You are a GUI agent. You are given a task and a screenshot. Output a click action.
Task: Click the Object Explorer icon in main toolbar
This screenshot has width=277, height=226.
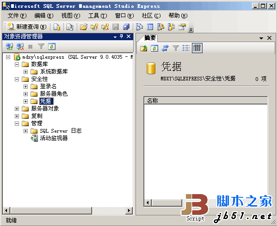(160, 27)
